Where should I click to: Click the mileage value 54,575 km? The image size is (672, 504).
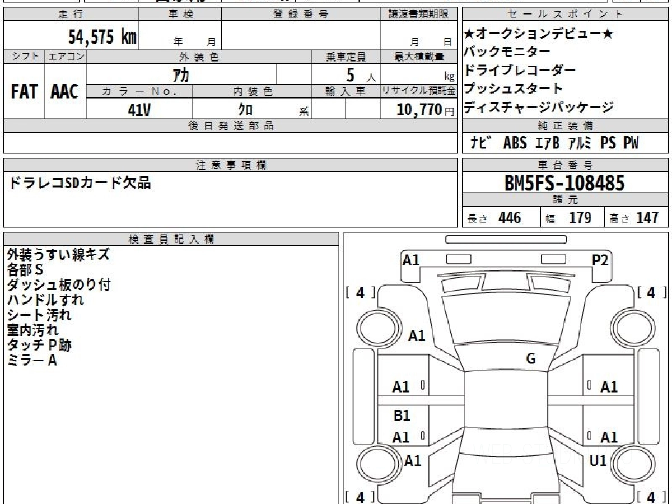pyautogui.click(x=102, y=37)
